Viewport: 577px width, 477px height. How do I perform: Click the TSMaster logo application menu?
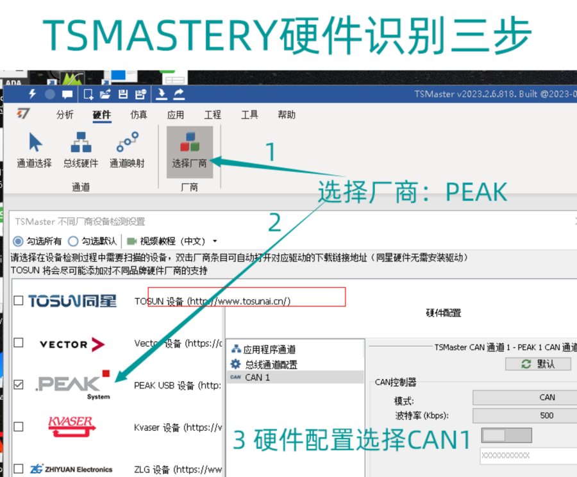click(23, 113)
